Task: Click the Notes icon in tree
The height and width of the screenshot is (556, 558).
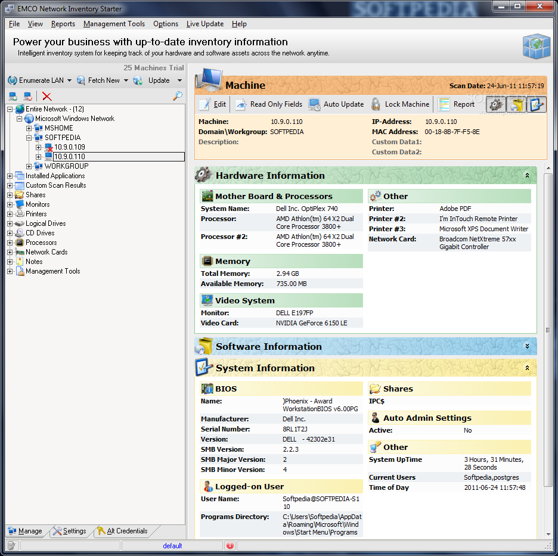Action: coord(20,262)
